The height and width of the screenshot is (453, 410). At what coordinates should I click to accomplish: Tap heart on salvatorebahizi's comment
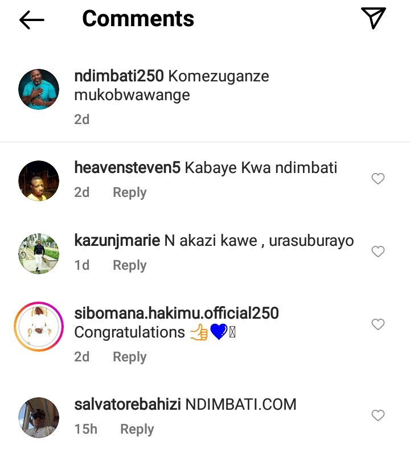(378, 415)
